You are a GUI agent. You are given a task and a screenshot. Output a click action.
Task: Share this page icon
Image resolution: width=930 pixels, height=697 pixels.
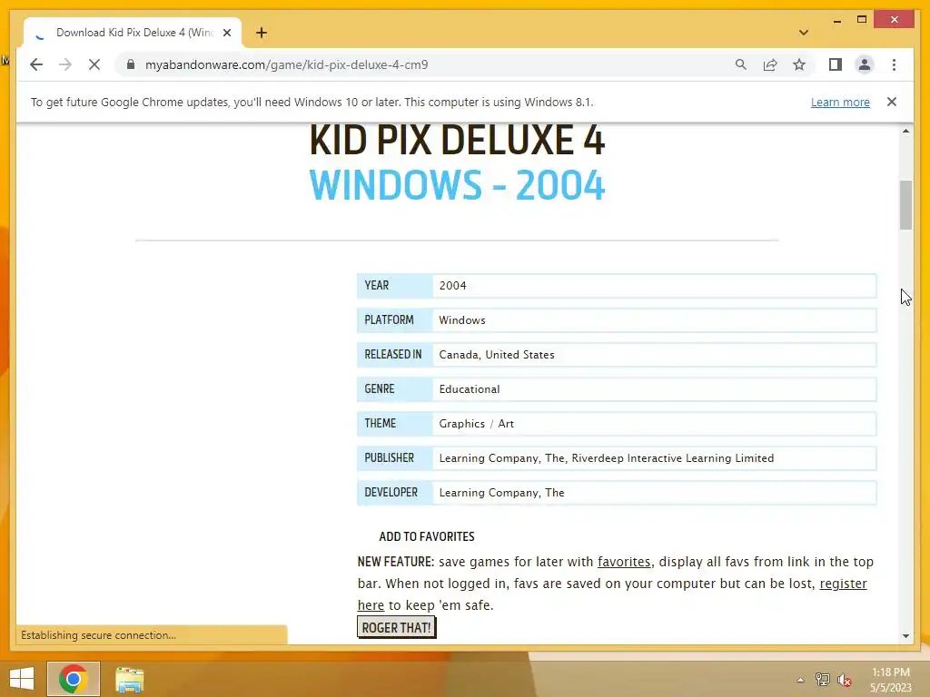click(770, 64)
